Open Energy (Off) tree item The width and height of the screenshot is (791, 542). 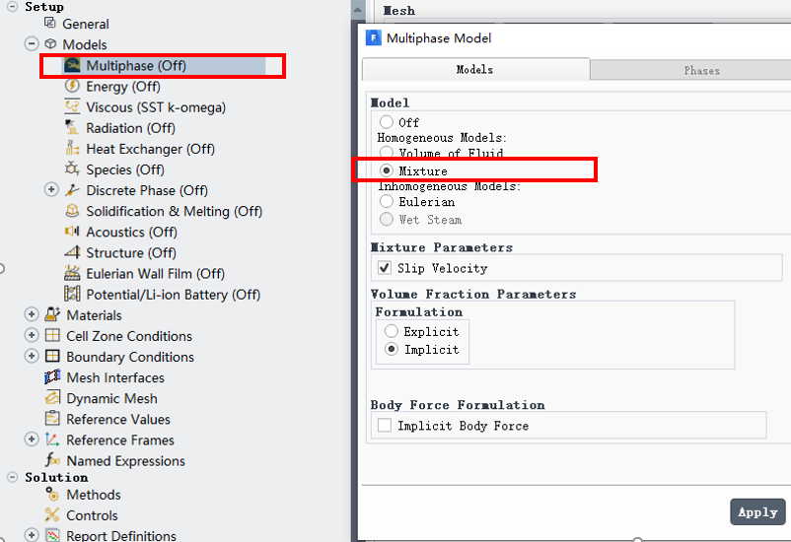(x=123, y=86)
